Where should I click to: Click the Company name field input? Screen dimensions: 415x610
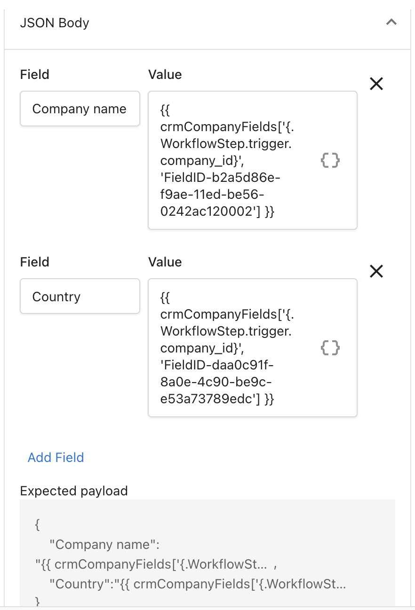[80, 109]
